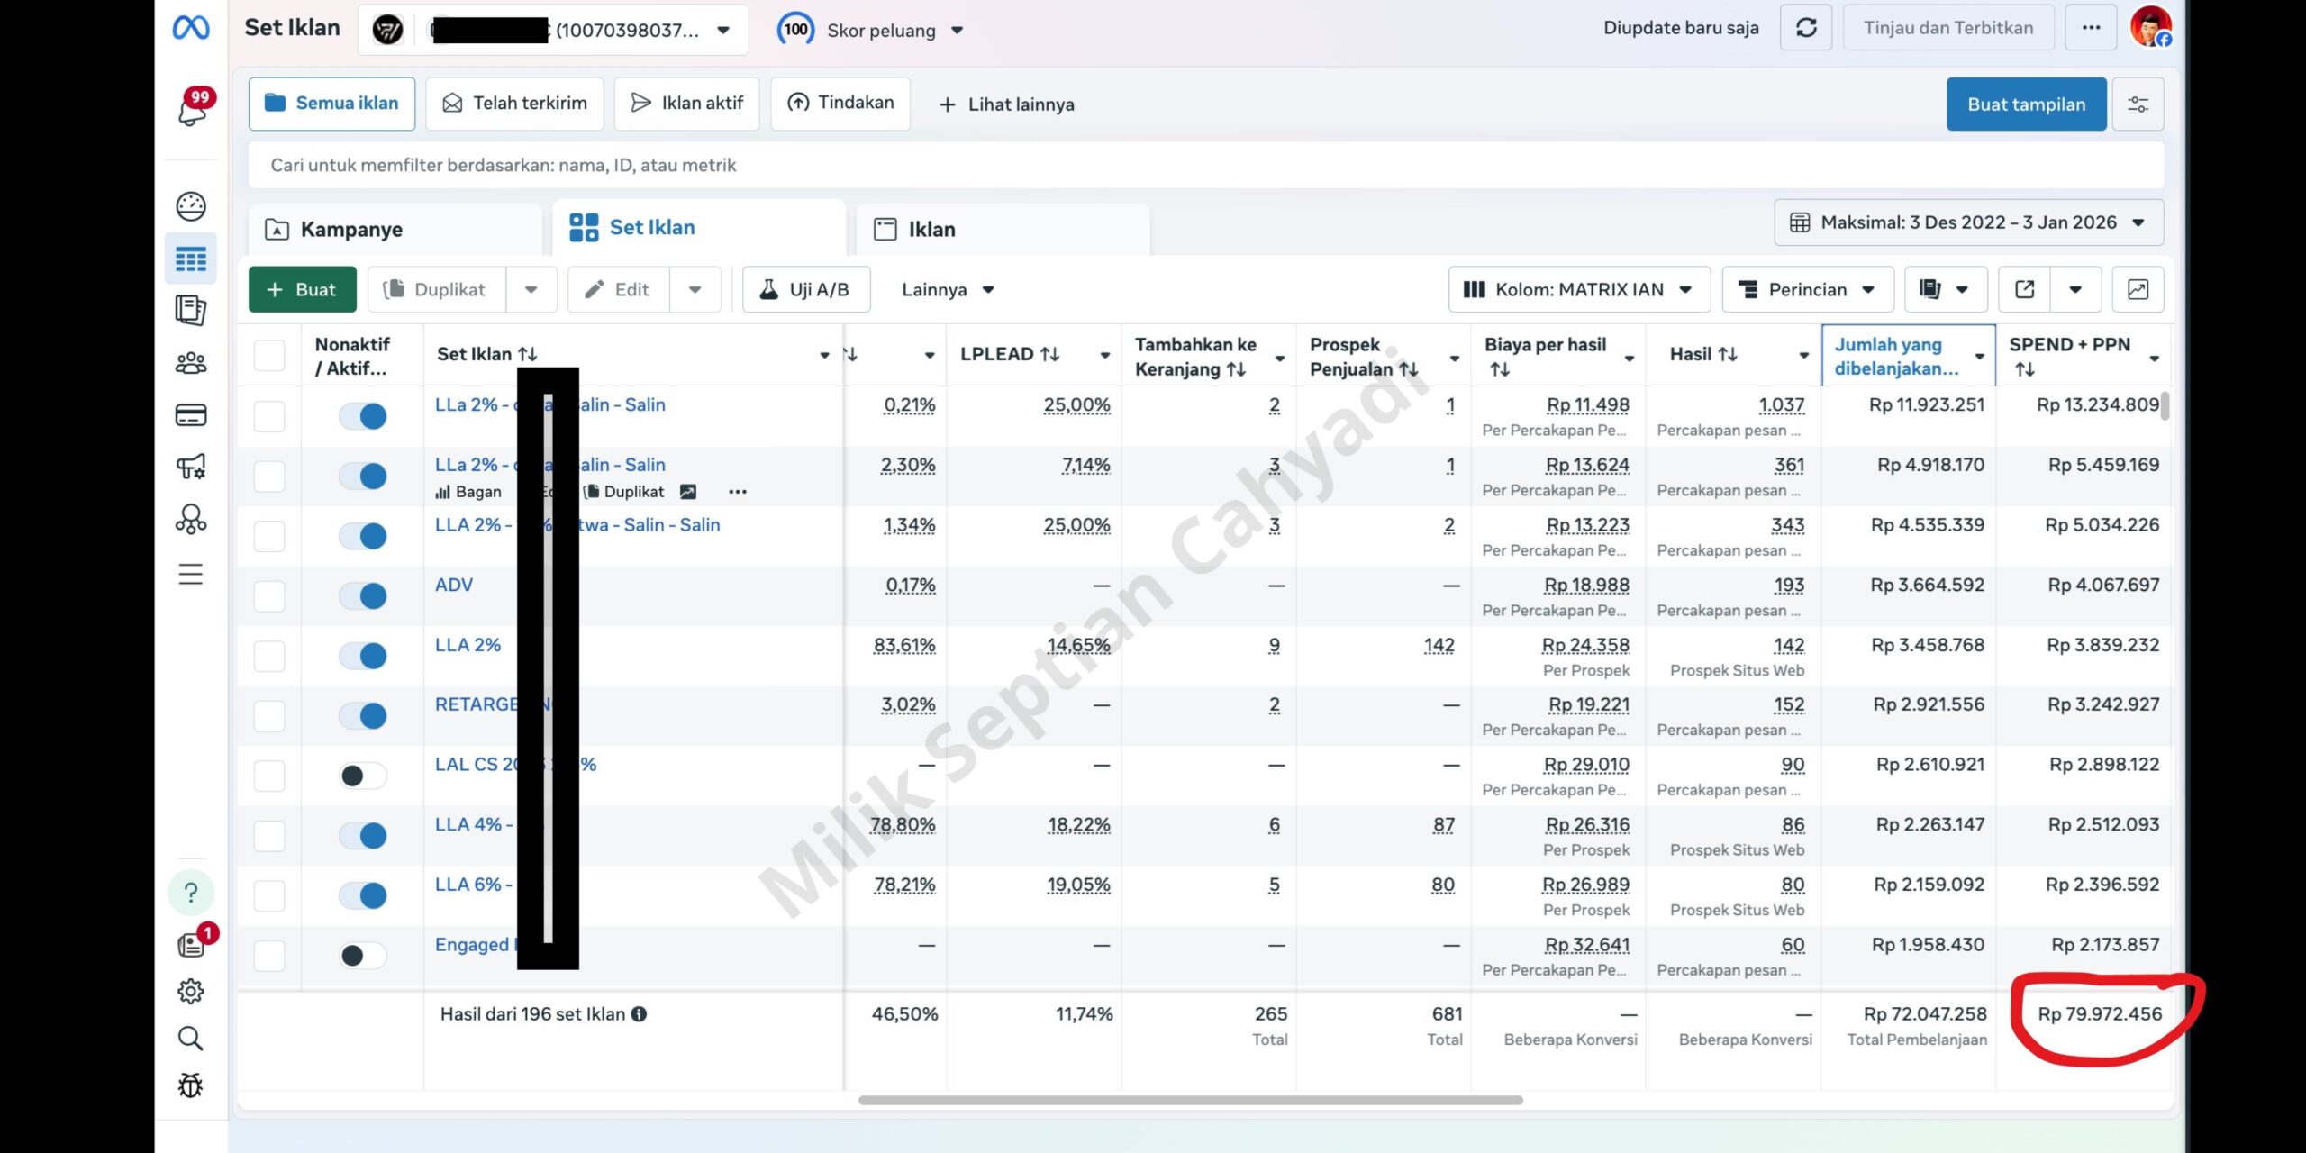Turn off the ADV ad set toggle

[363, 595]
